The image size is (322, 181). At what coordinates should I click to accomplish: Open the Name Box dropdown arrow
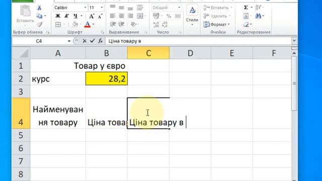pos(69,41)
